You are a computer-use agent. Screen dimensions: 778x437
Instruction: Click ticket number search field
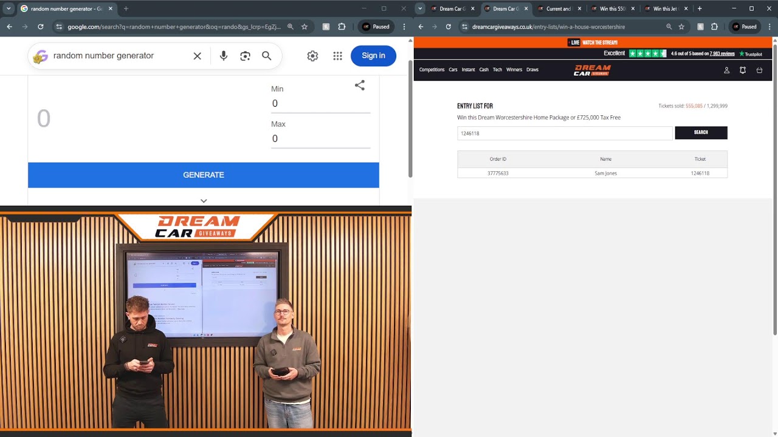(565, 133)
